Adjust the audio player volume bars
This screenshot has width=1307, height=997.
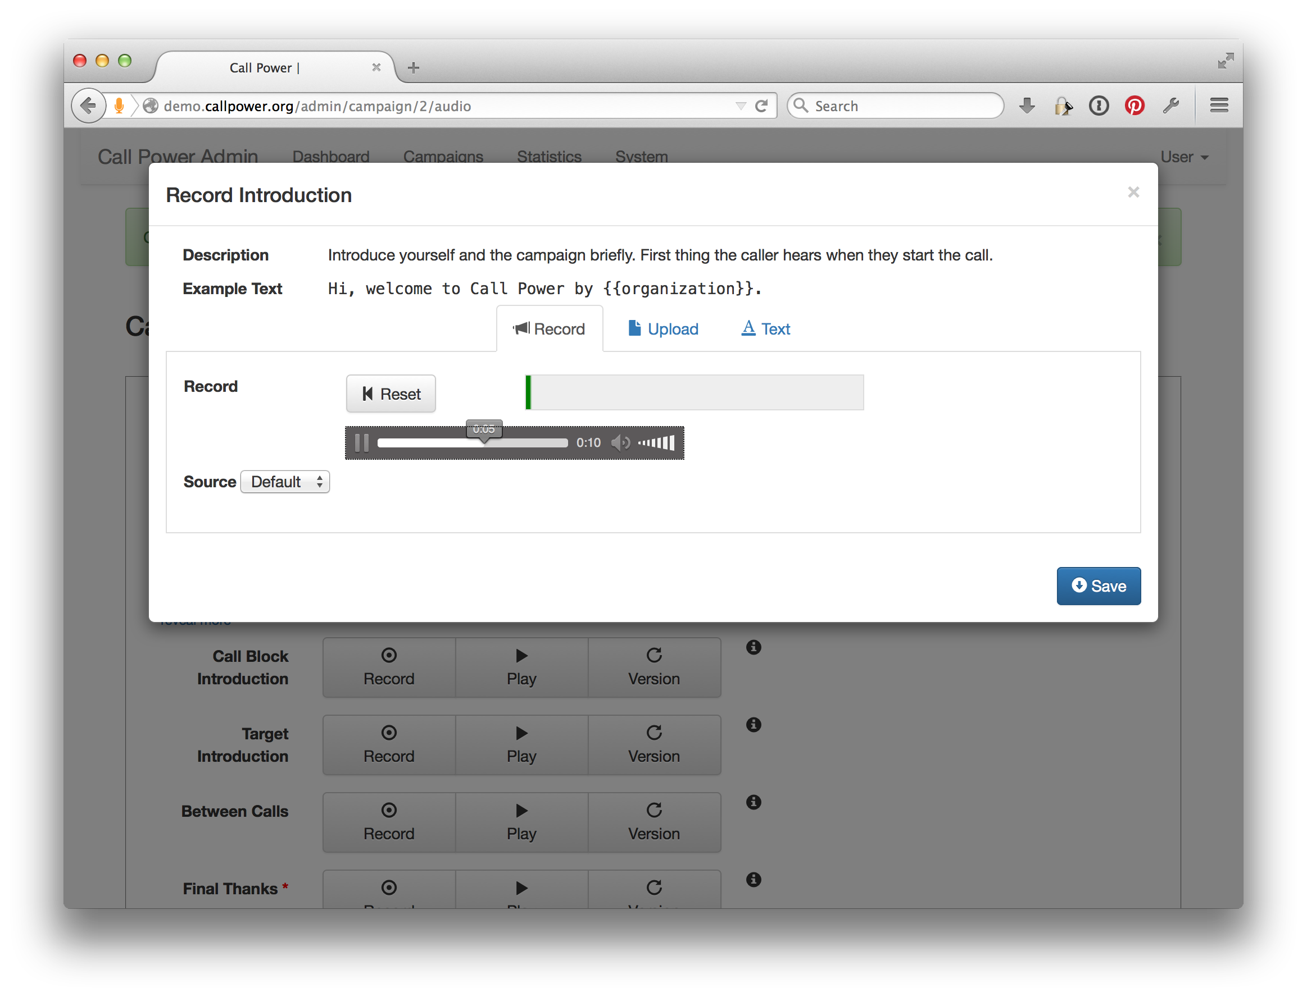click(x=656, y=443)
